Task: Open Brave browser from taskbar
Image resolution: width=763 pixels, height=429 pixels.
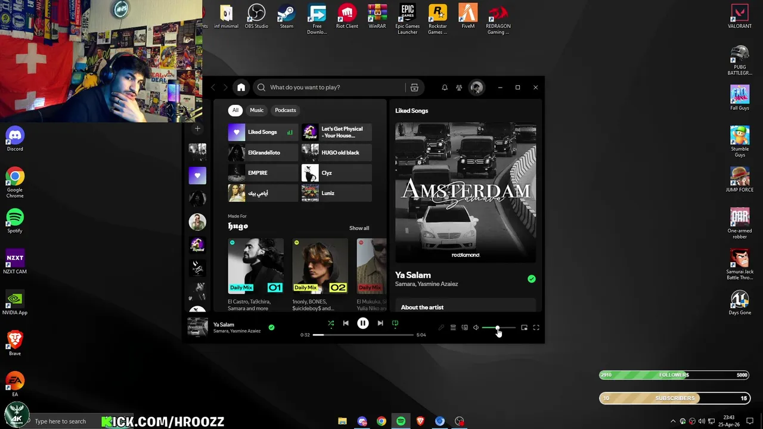Action: pos(420,421)
